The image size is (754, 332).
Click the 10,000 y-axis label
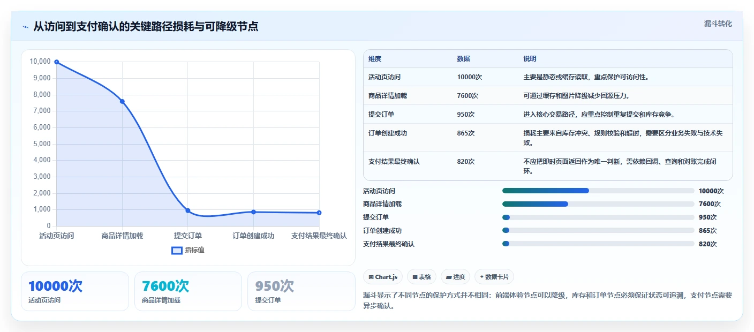coord(40,62)
